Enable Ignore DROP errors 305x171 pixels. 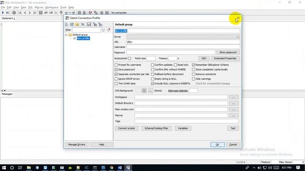(116, 79)
